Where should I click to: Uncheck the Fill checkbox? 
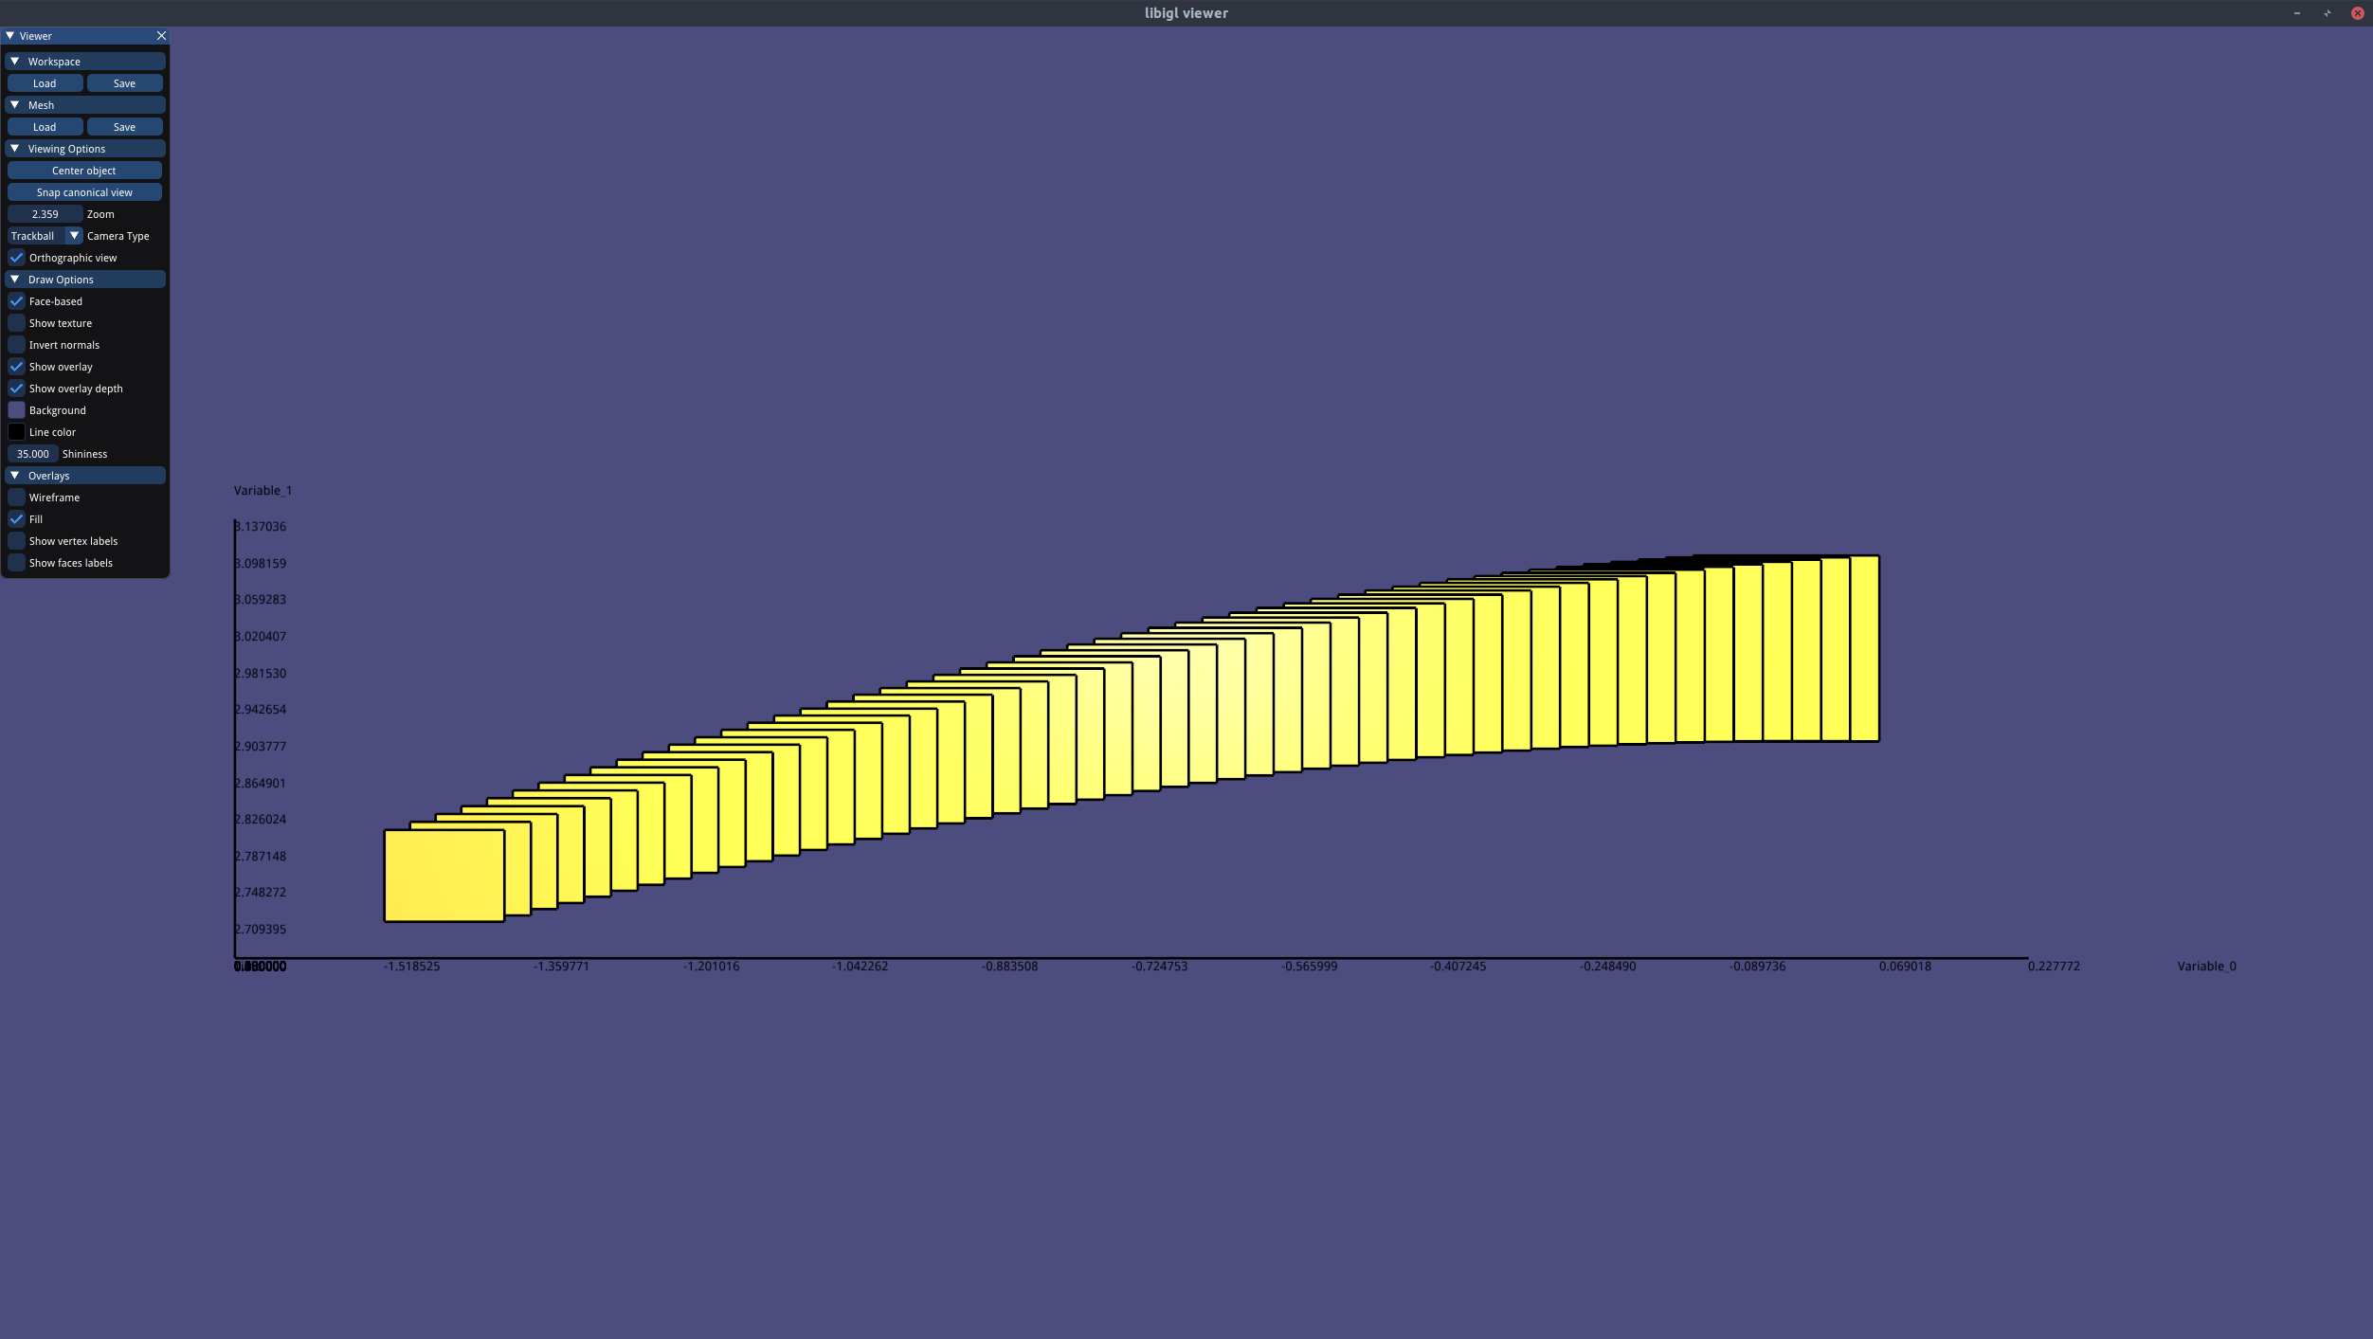[x=16, y=519]
